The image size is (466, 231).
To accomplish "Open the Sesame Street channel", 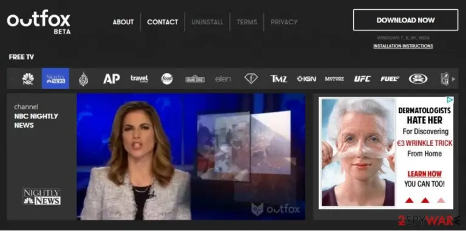I will click(195, 79).
